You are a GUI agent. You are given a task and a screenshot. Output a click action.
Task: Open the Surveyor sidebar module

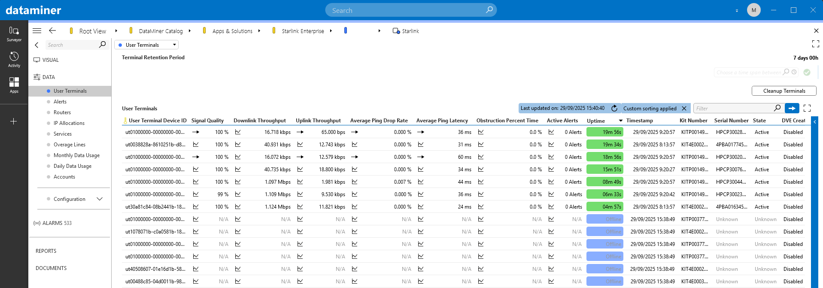coord(14,33)
